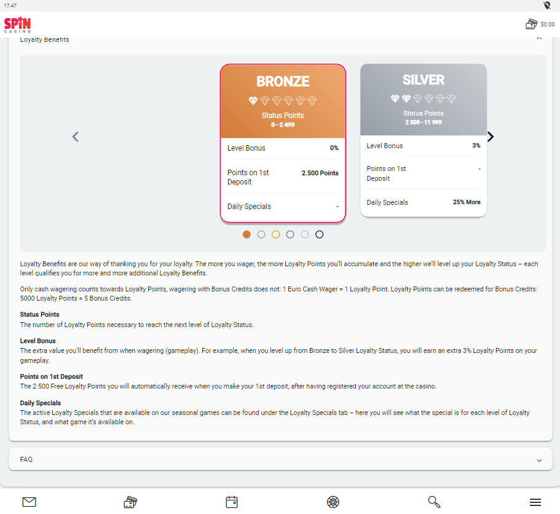
Task: Open the banking cards icon in bottom bar
Action: pyautogui.click(x=130, y=502)
